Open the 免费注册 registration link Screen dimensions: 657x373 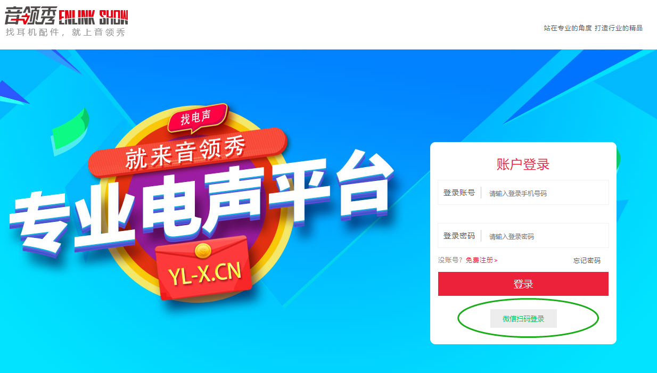pos(481,260)
